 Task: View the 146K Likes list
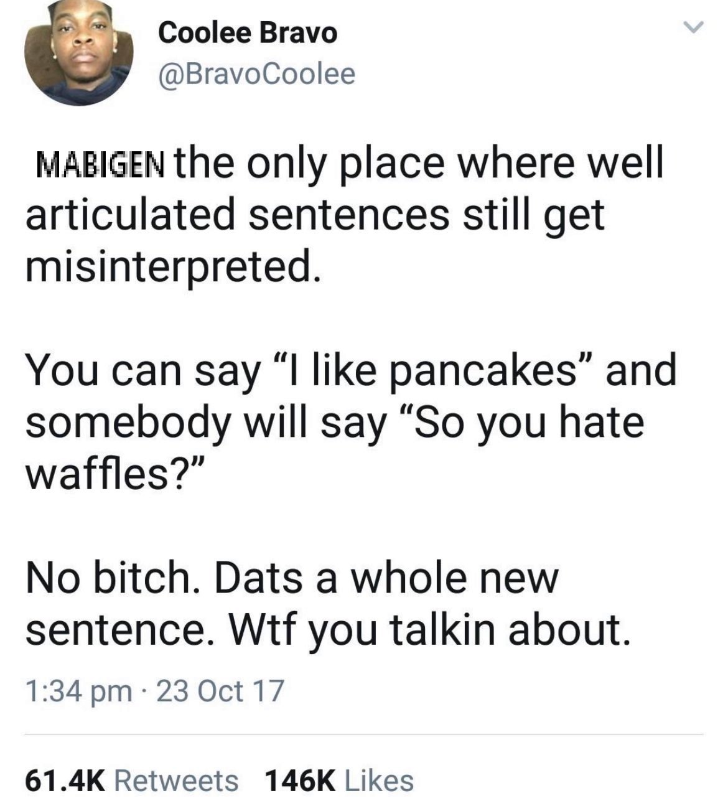(340, 780)
